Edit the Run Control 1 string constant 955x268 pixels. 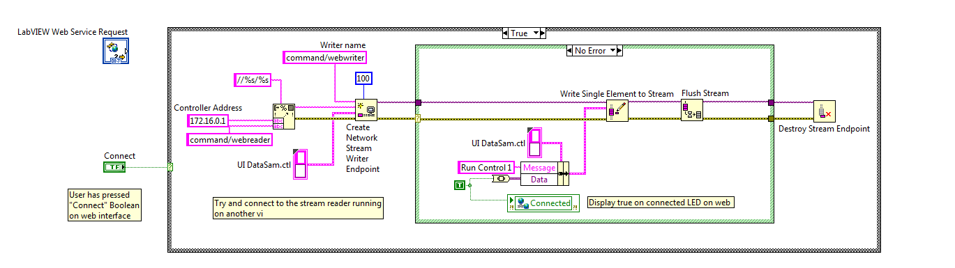[487, 167]
